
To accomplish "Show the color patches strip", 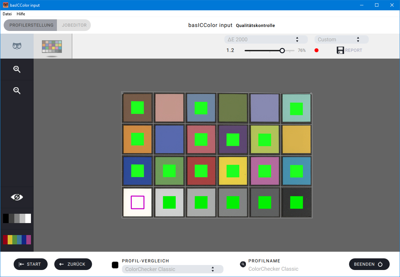I will tap(17, 240).
